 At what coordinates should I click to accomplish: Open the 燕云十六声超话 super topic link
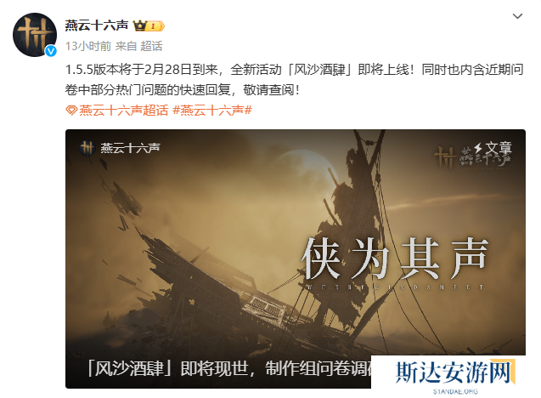coord(123,111)
